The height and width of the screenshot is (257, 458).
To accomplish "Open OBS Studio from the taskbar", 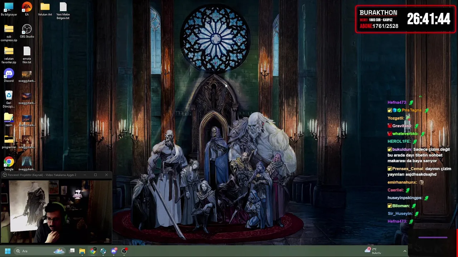I will point(124,251).
